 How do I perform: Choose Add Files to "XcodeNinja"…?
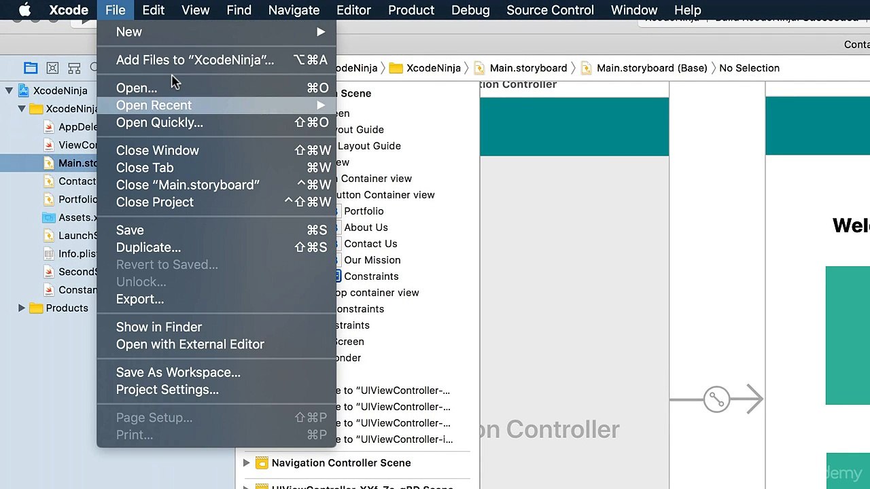217,60
